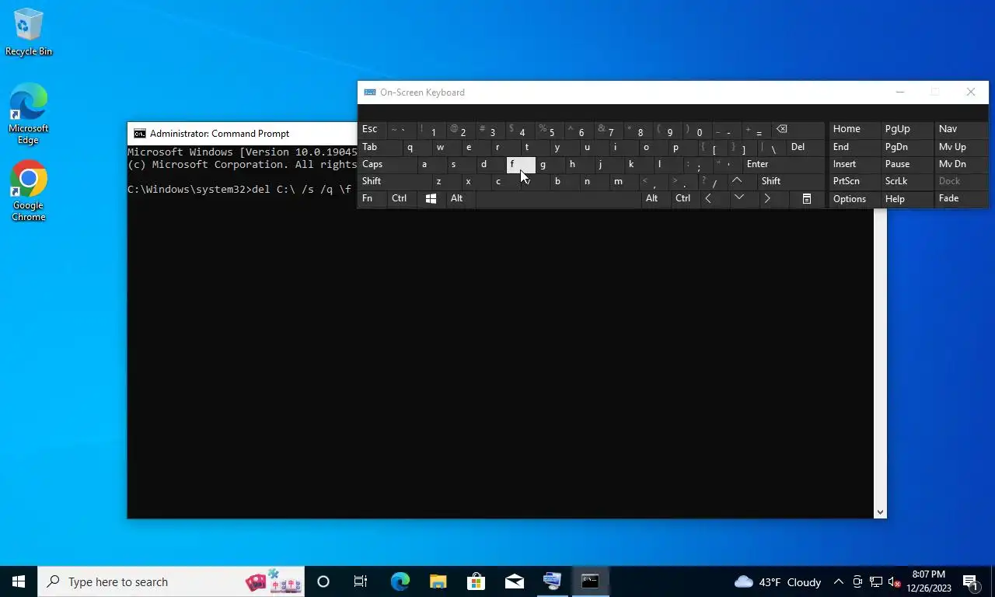This screenshot has width=995, height=597.
Task: Click the number 5 key
Action: click(x=549, y=130)
